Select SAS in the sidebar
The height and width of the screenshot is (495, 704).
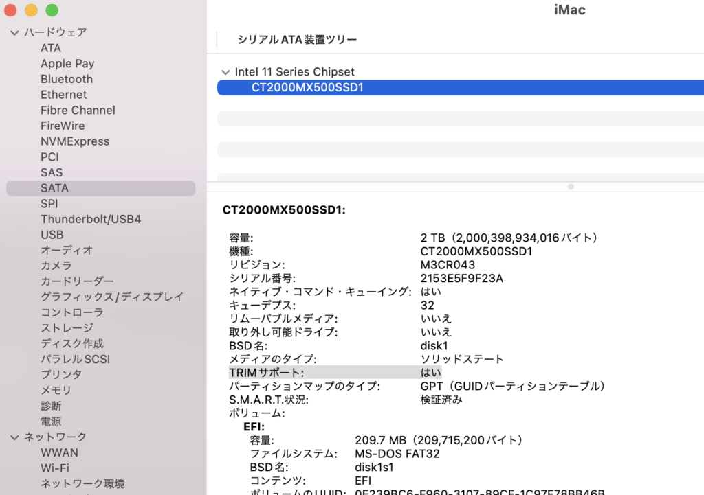click(x=52, y=172)
